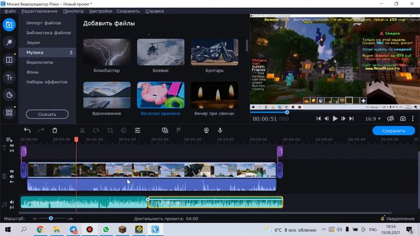The image size is (420, 236).
Task: Select Наборы эффектов in the sidebar
Action: tap(47, 82)
